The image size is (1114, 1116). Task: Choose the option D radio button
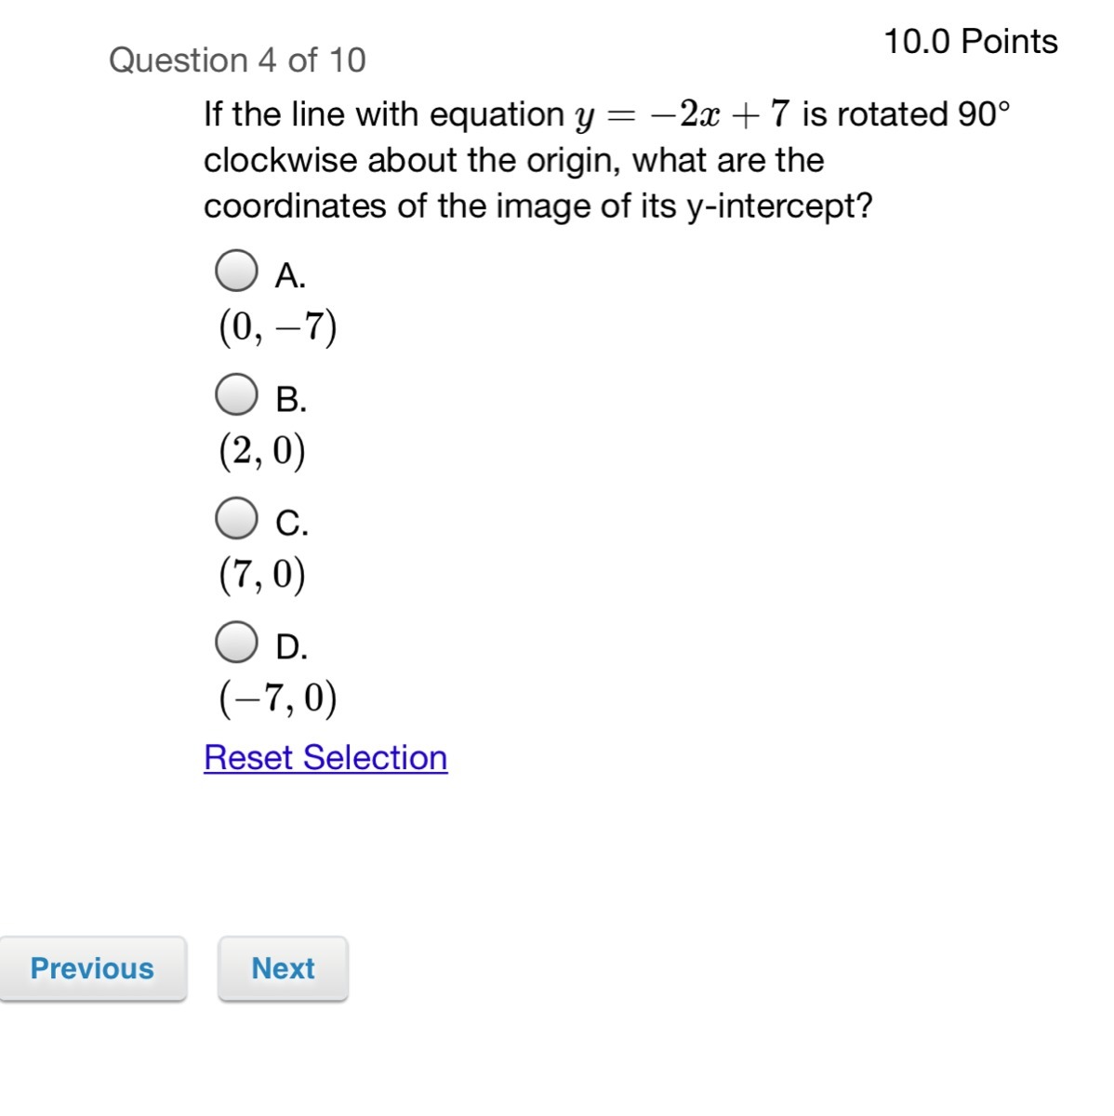tap(236, 642)
